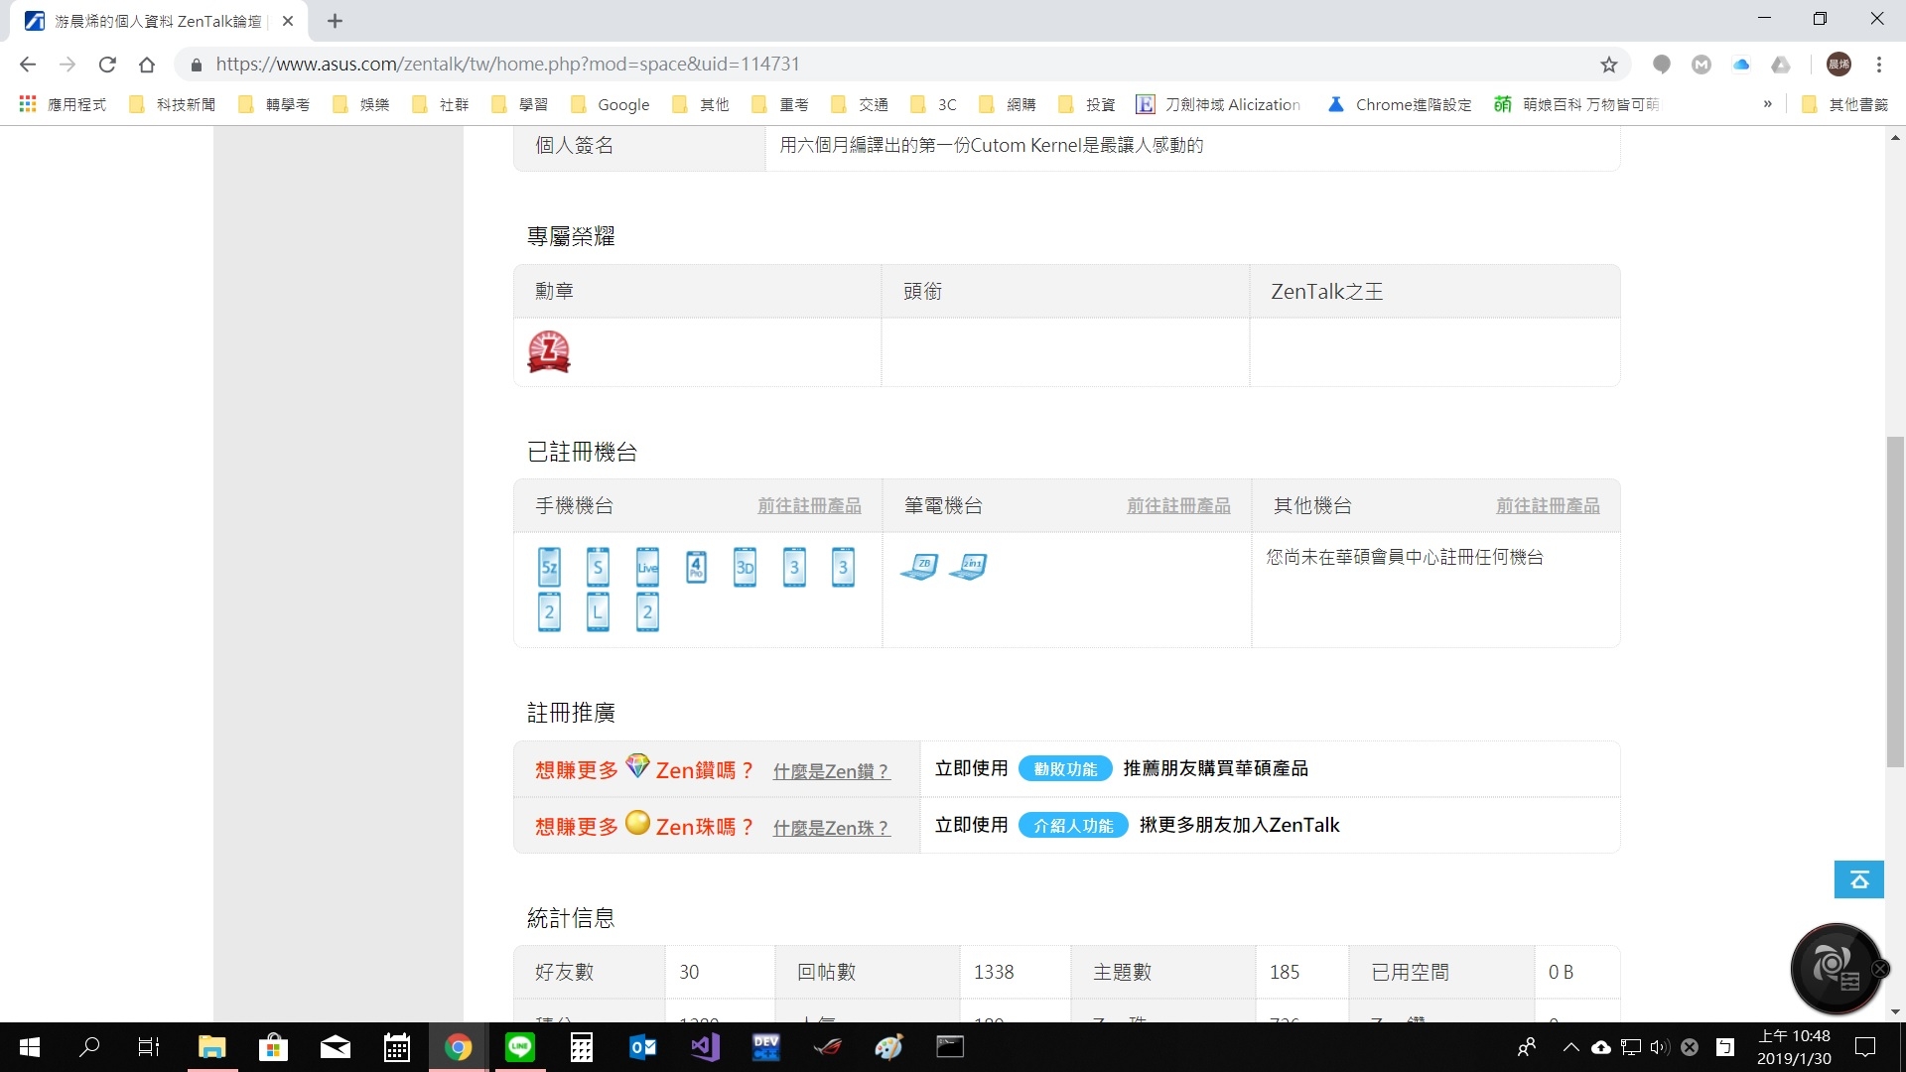Image resolution: width=1906 pixels, height=1072 pixels.
Task: Click the 1338 reply count value
Action: pyautogui.click(x=994, y=973)
